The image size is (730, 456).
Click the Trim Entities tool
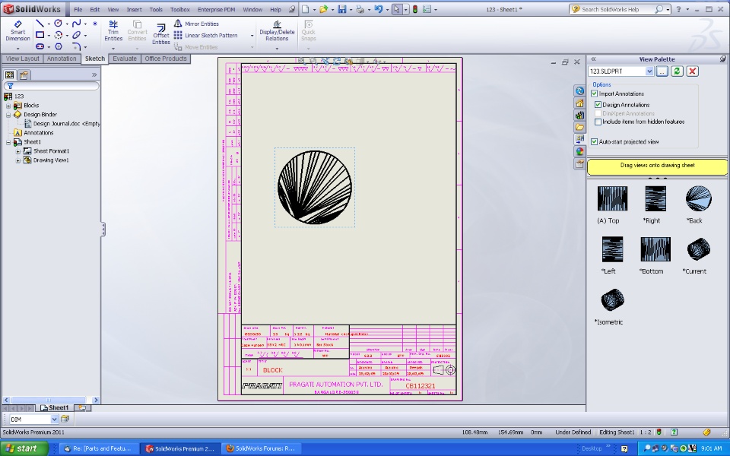(113, 30)
